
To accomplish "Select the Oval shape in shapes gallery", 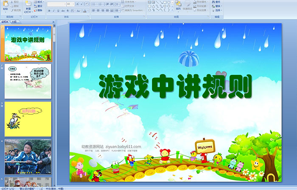I will [x=168, y=2].
